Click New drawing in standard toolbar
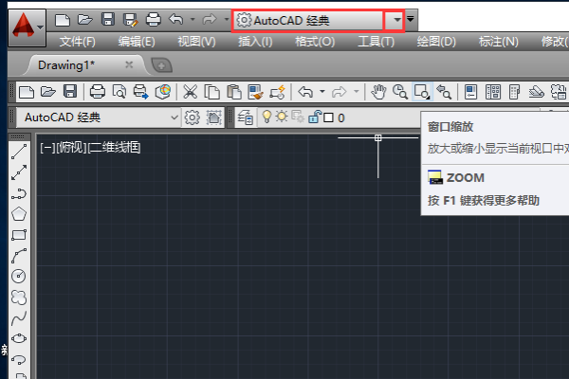 tap(27, 92)
